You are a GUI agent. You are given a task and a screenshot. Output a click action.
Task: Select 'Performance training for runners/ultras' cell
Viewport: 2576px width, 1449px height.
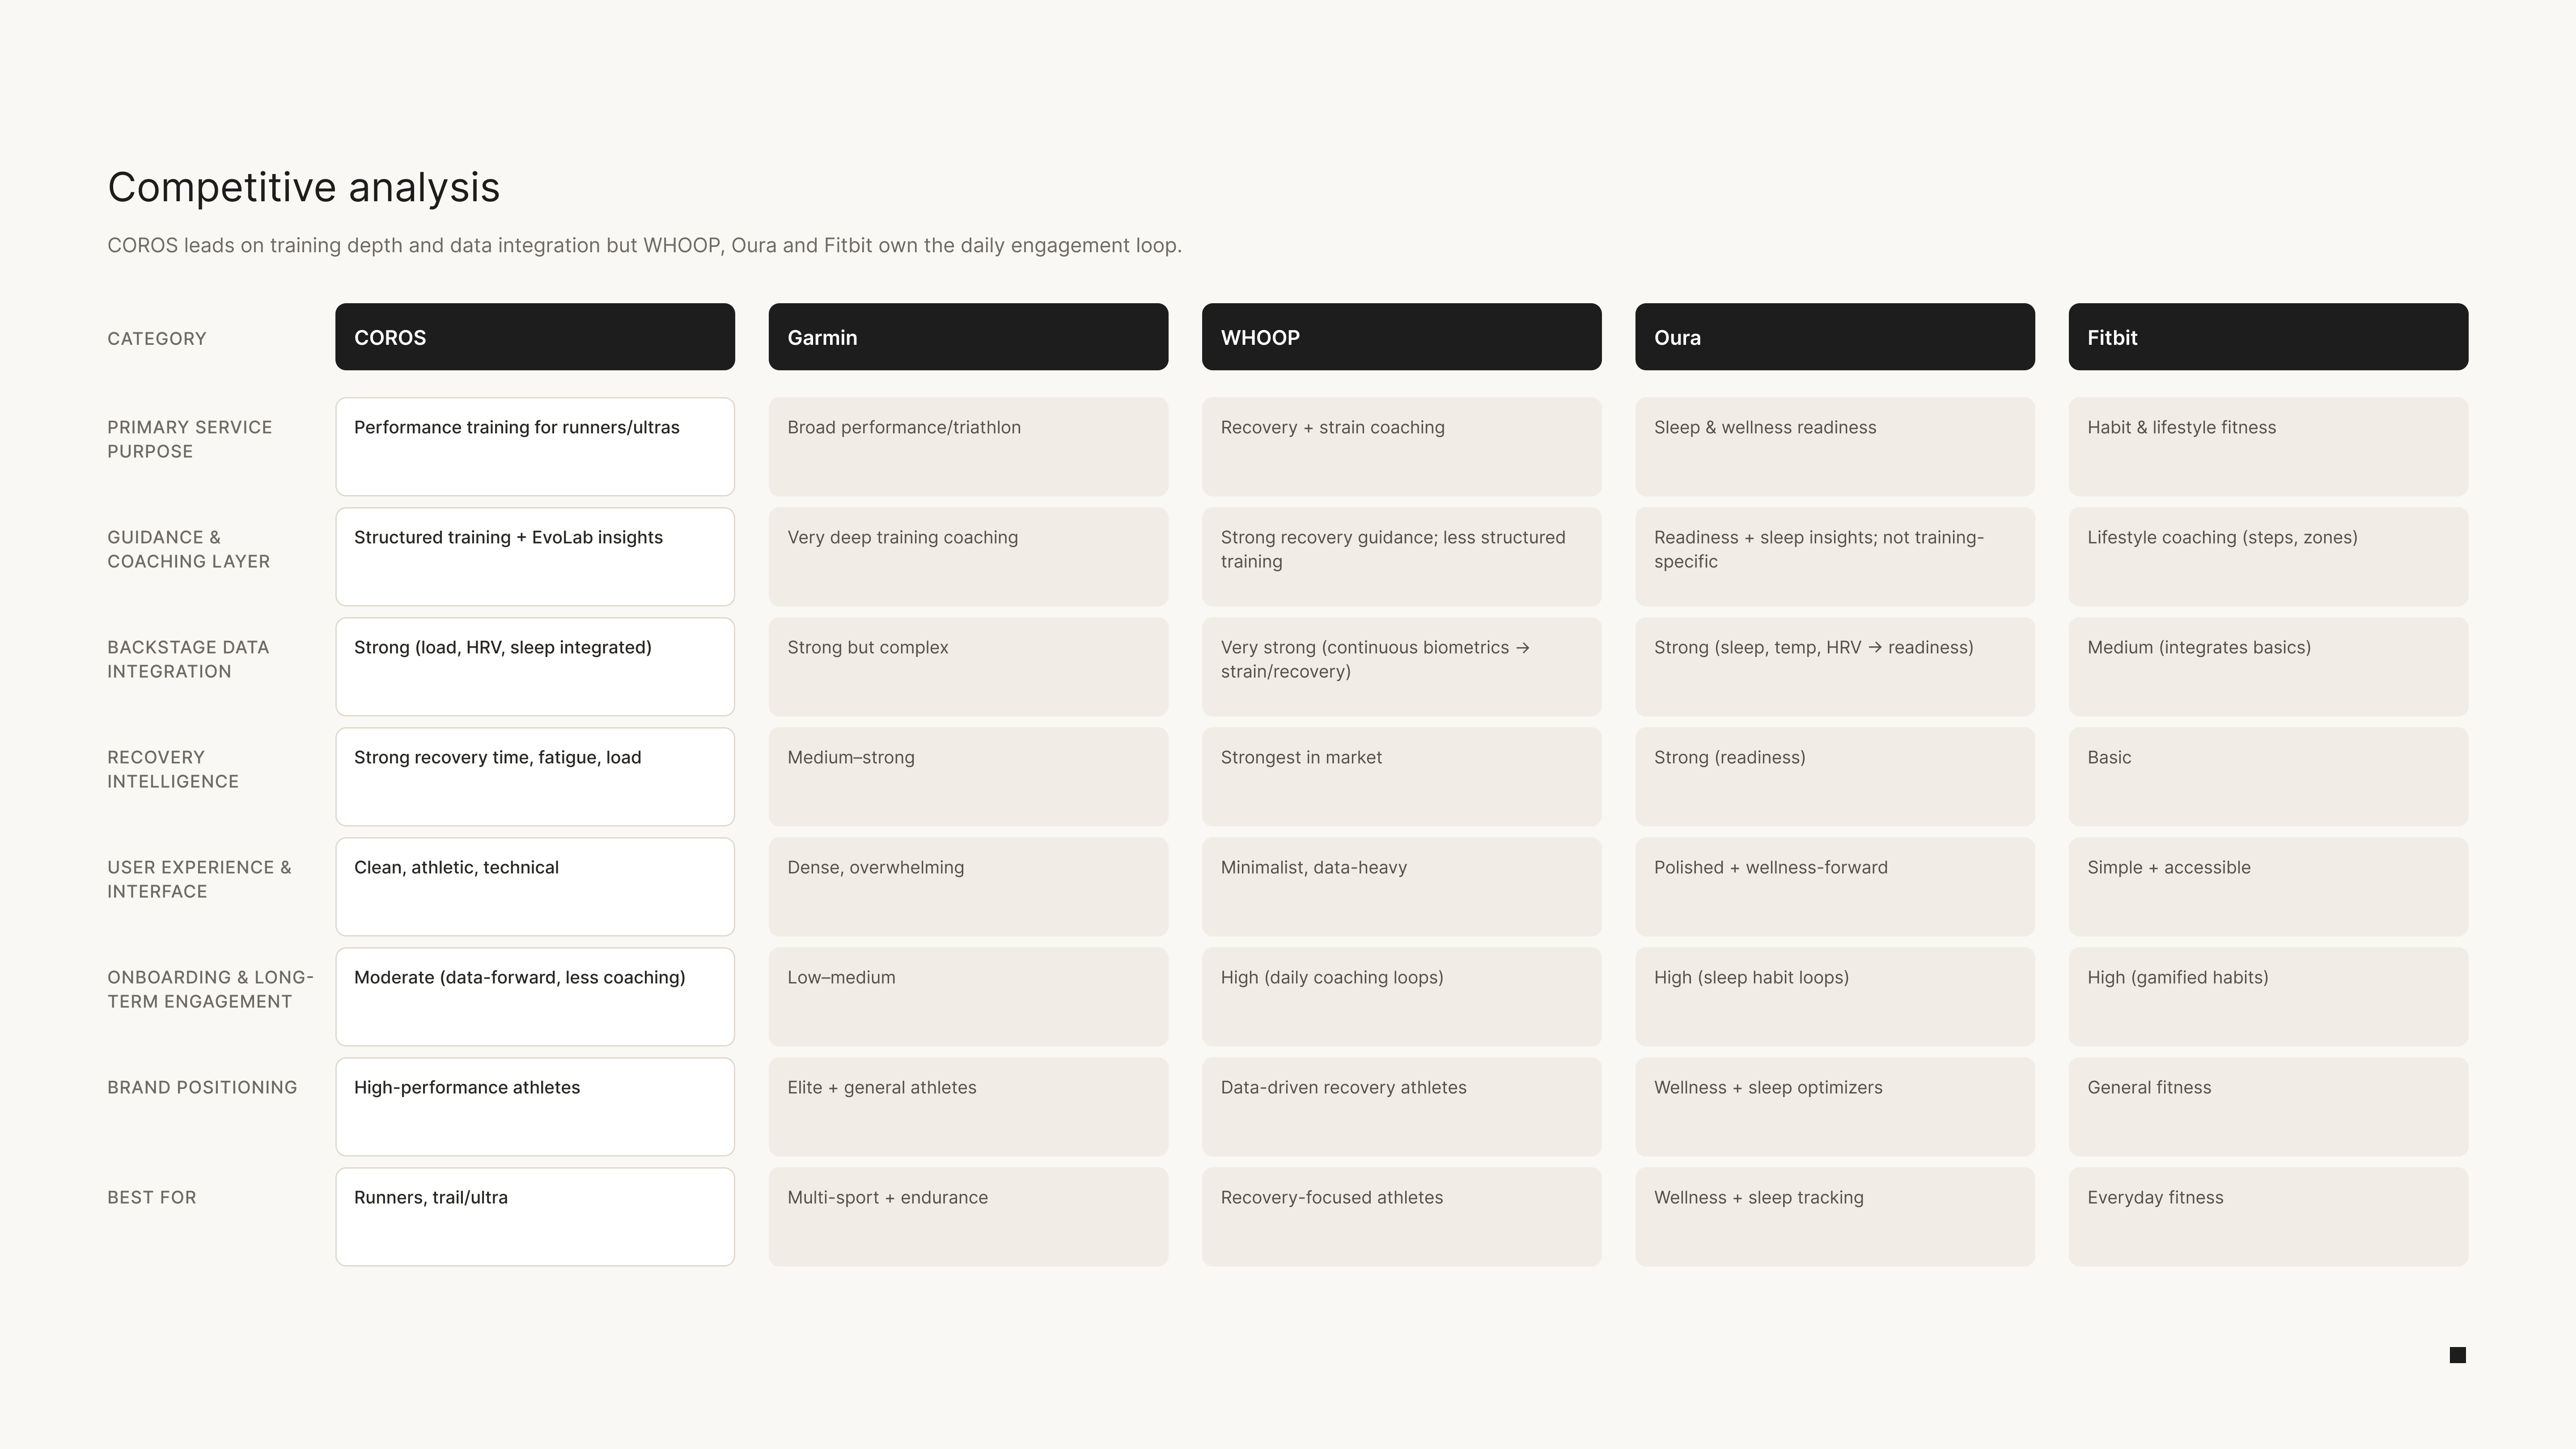point(535,447)
